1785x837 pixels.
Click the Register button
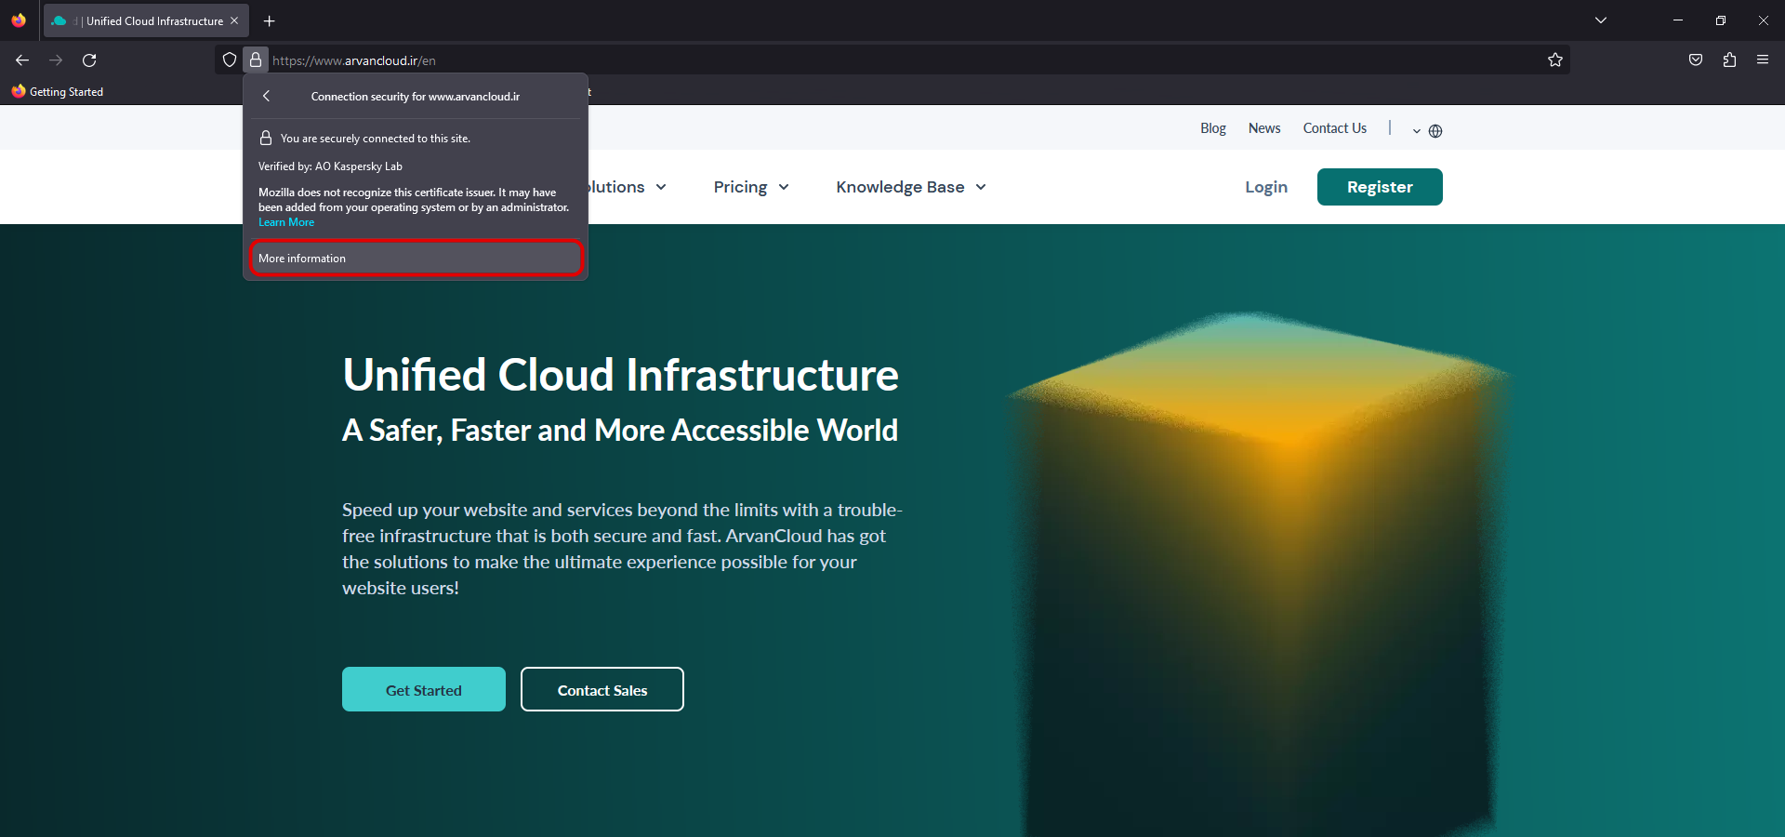[x=1379, y=187]
